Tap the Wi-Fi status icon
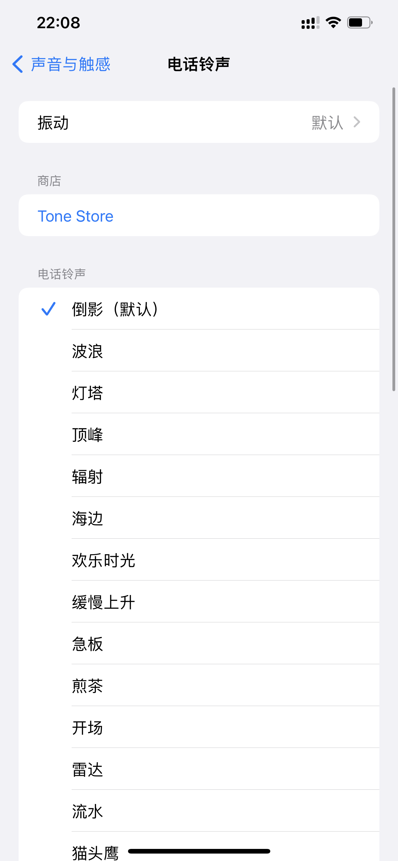This screenshot has width=398, height=861. [x=333, y=23]
